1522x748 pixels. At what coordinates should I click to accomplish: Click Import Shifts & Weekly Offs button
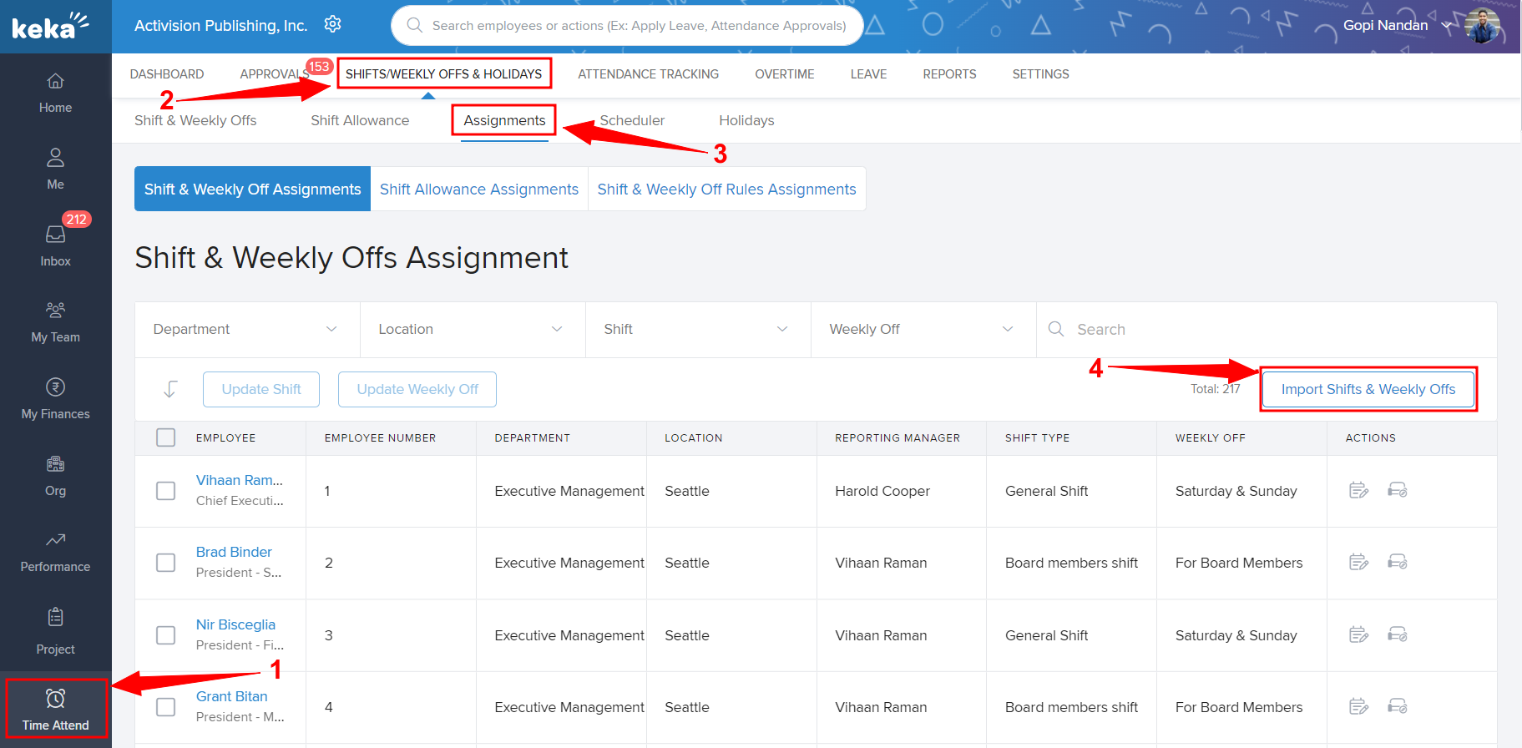1368,389
